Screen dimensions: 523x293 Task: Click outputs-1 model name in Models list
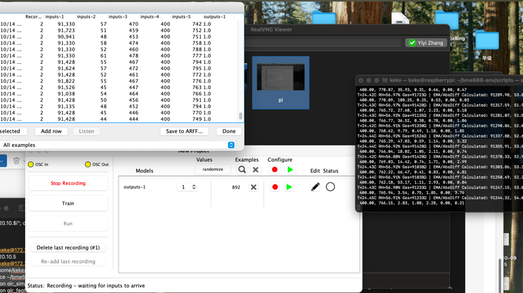[x=134, y=187]
